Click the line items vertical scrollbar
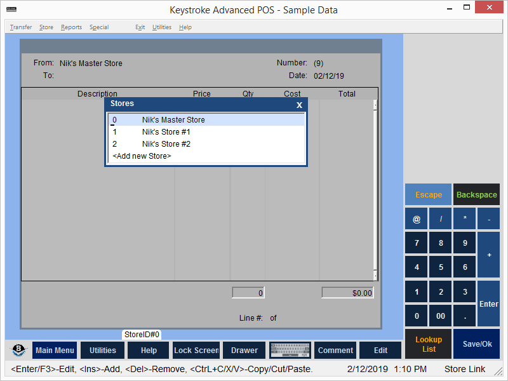Viewport: 508px width, 381px height. click(x=375, y=184)
